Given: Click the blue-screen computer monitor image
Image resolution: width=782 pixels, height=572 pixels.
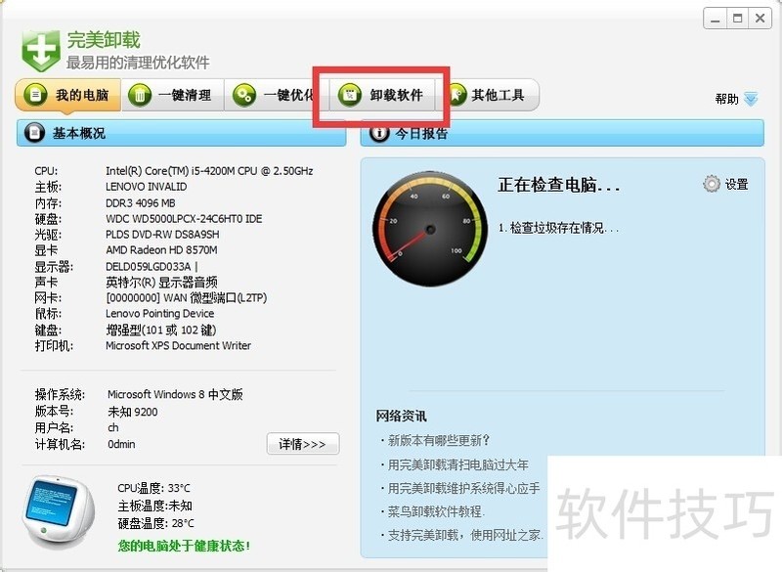Looking at the screenshot, I should click(x=59, y=512).
